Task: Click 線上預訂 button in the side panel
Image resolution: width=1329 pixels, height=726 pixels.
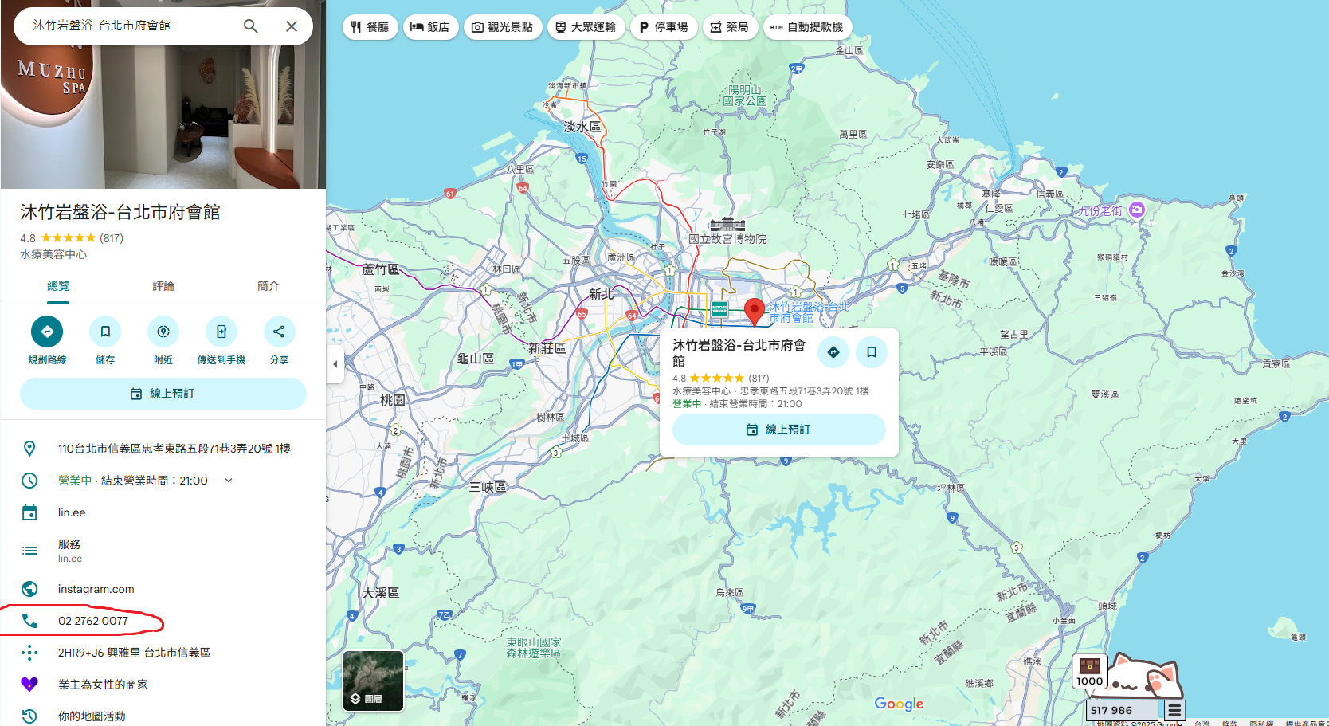Action: 163,394
